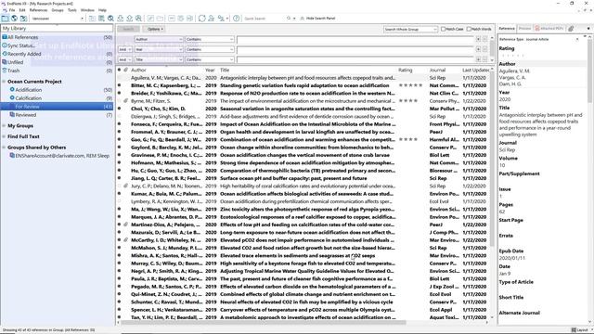Switch to the Preview tab
The image size is (594, 334).
coord(524,29)
